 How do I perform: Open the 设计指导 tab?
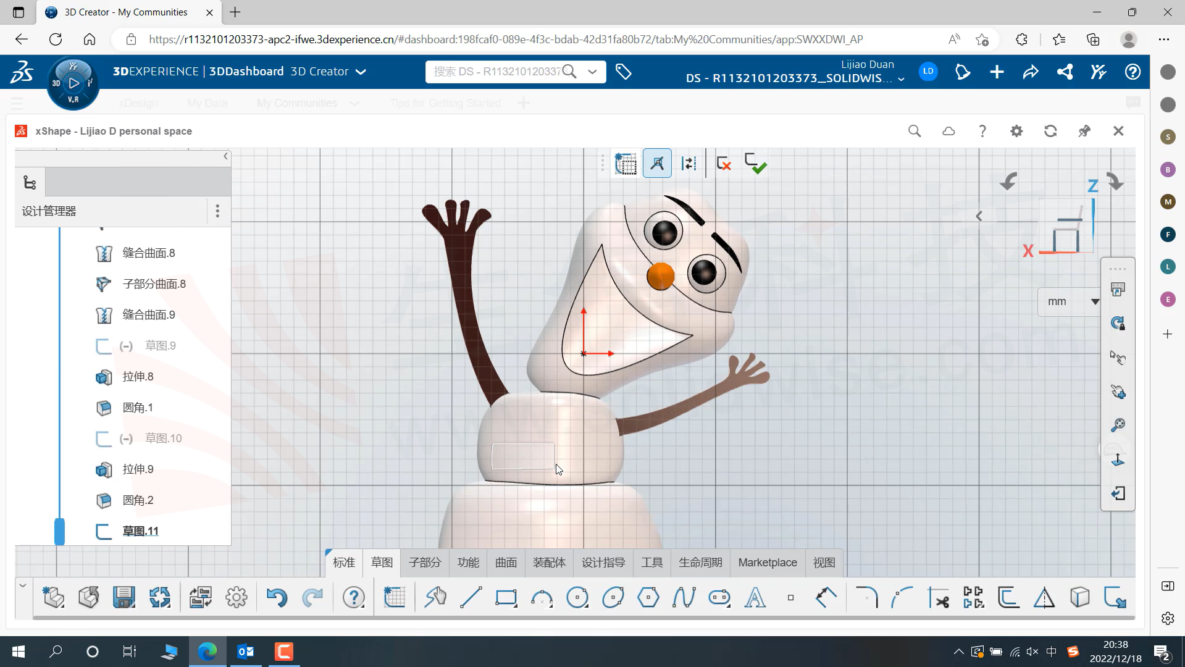click(x=603, y=563)
